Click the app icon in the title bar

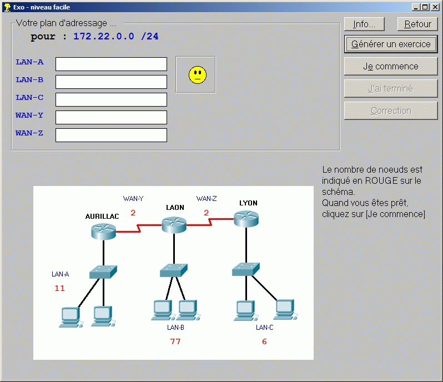coord(7,7)
